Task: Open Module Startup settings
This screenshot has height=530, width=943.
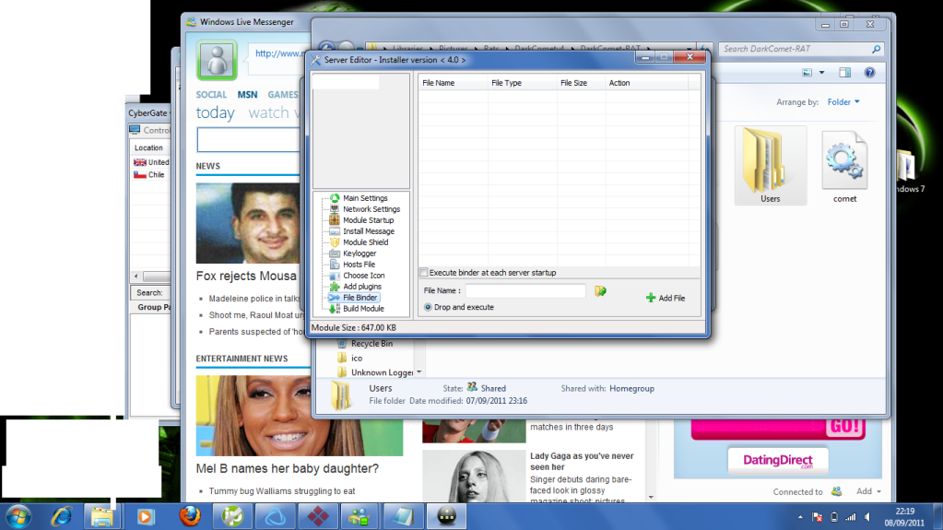Action: [x=368, y=220]
